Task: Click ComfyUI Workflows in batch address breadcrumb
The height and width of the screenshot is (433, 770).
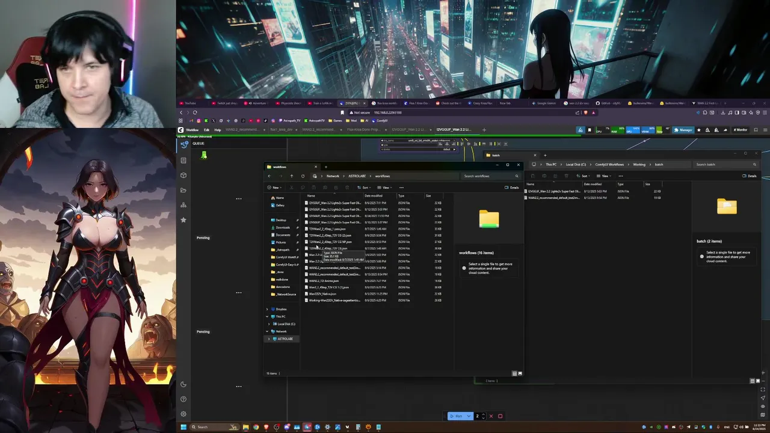Action: tap(609, 164)
